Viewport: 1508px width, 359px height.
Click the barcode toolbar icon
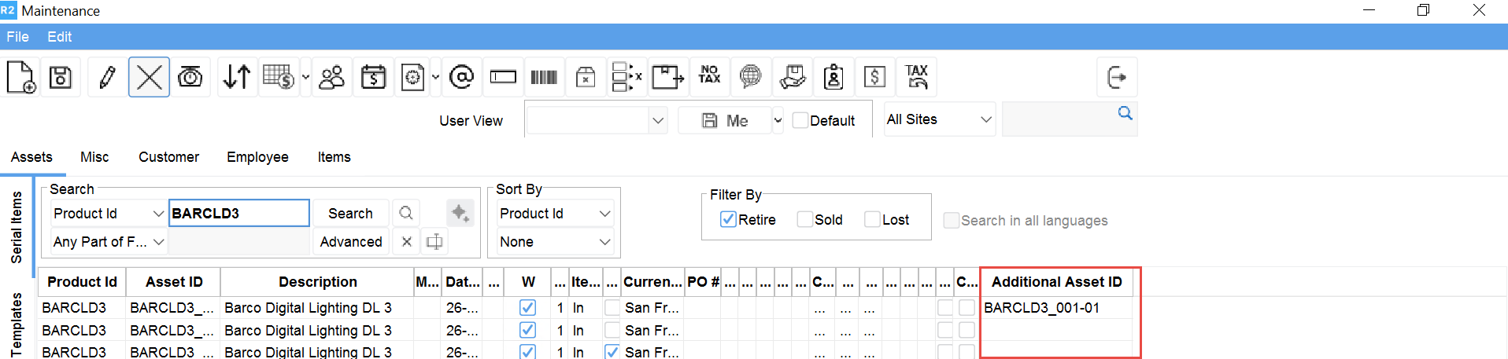[544, 77]
